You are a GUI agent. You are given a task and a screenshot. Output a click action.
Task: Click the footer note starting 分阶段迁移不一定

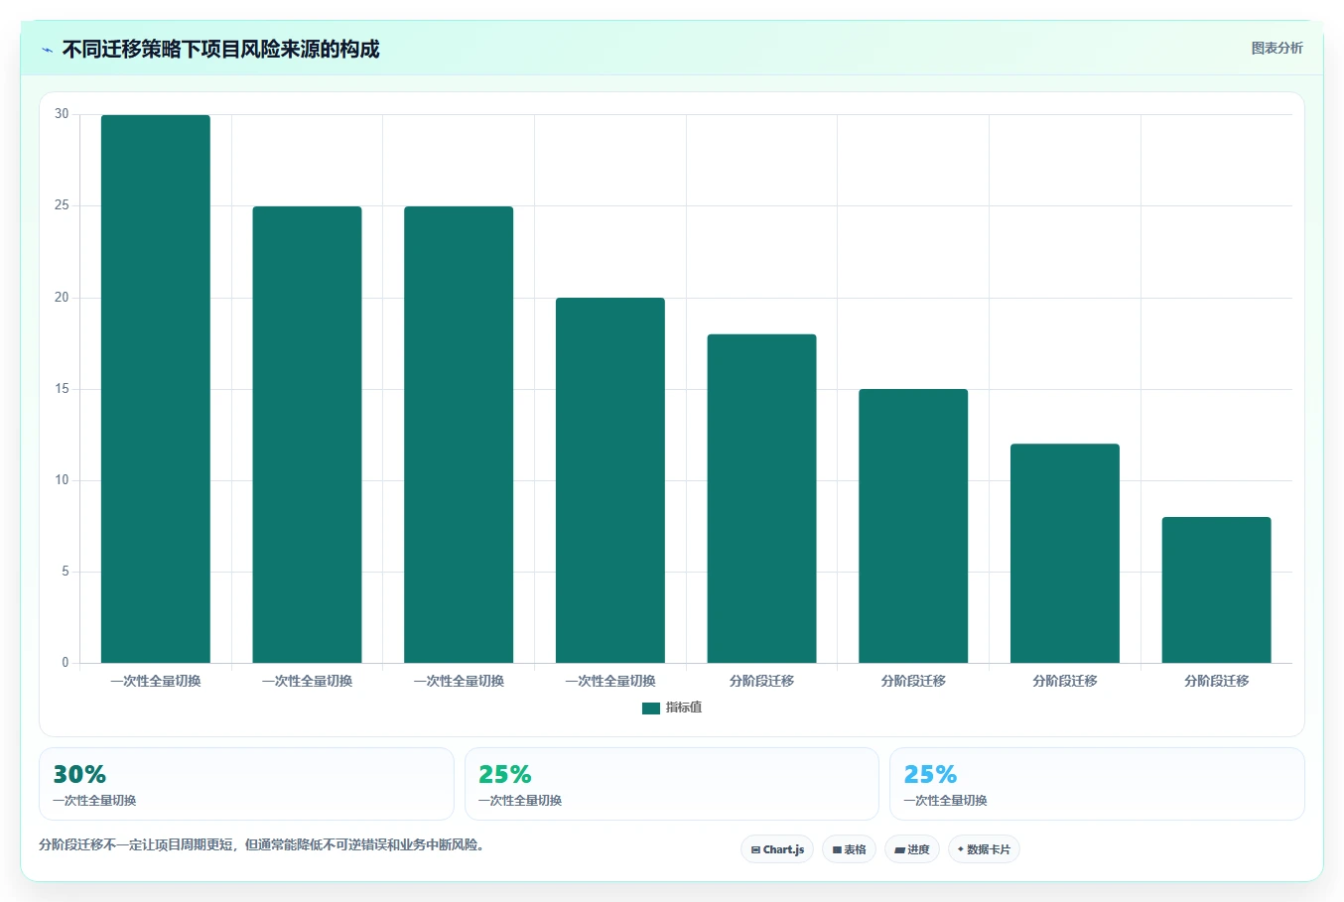click(262, 845)
